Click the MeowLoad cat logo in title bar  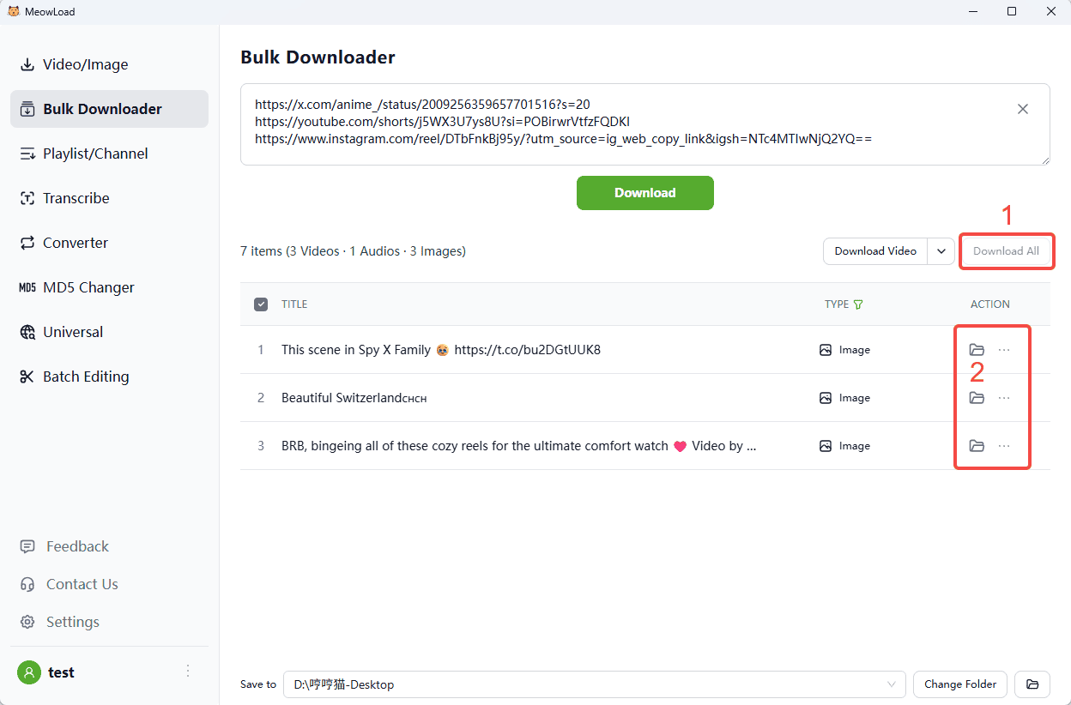tap(14, 12)
